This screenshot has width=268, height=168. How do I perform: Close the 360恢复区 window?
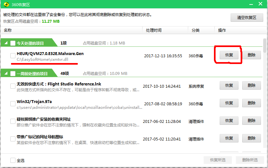[260, 4]
